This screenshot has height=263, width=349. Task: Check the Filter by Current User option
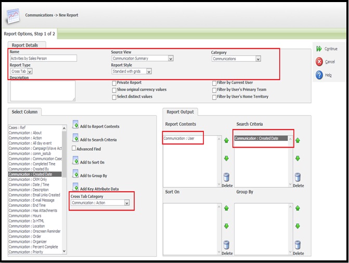point(214,83)
